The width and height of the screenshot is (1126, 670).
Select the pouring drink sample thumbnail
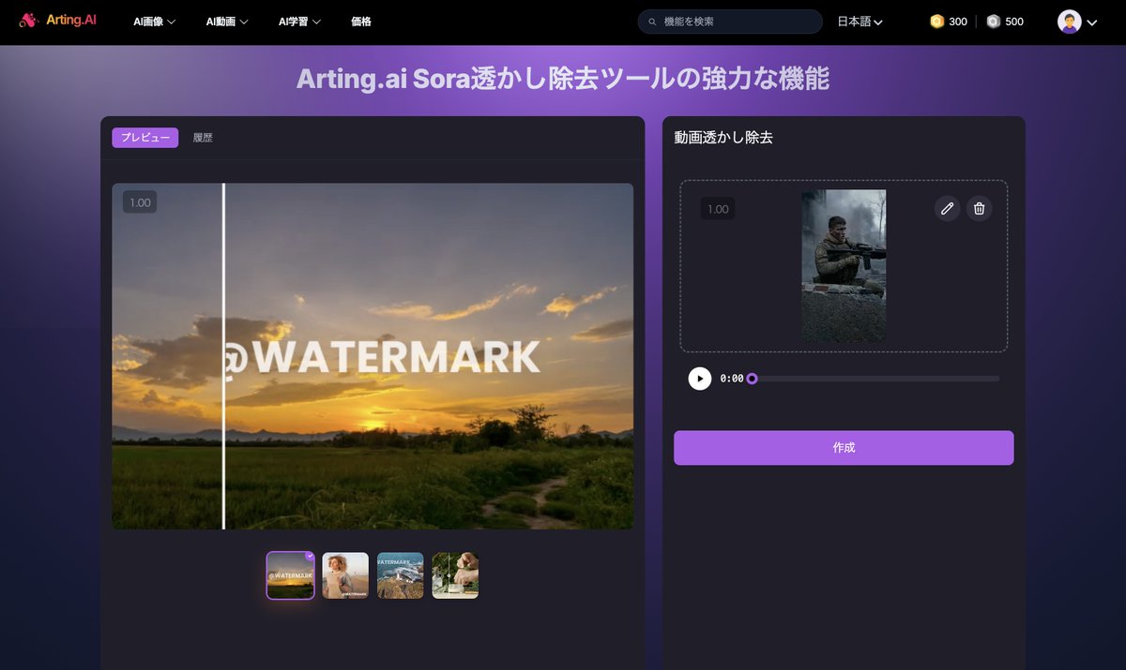[x=455, y=575]
